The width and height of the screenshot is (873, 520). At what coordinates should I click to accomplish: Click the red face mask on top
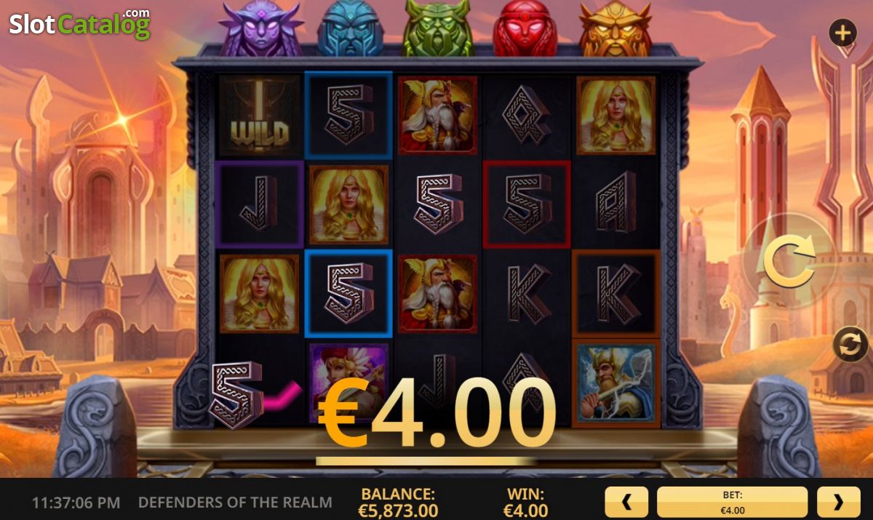pos(525,31)
